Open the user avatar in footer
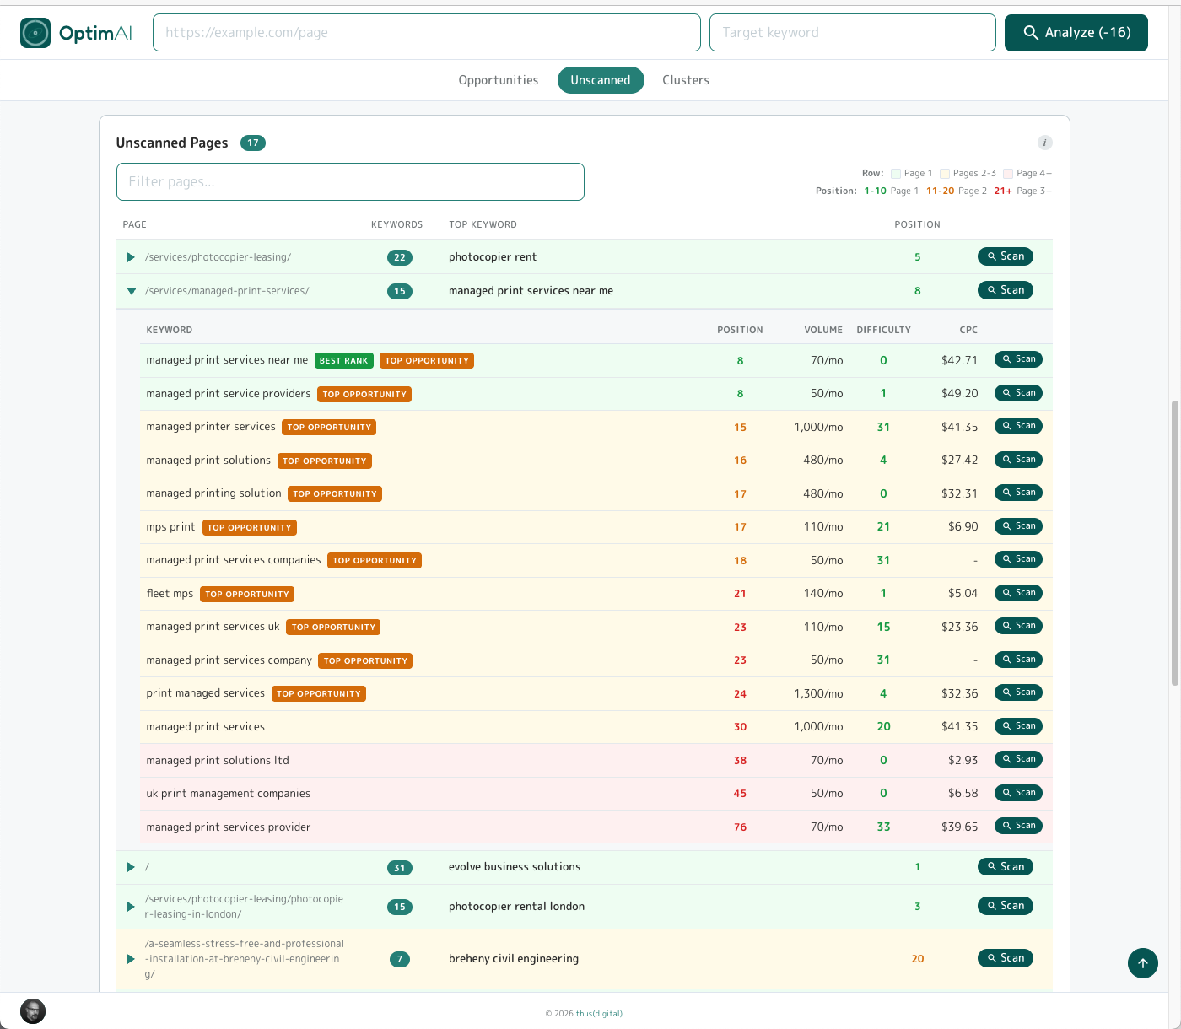The height and width of the screenshot is (1029, 1181). (x=33, y=1011)
